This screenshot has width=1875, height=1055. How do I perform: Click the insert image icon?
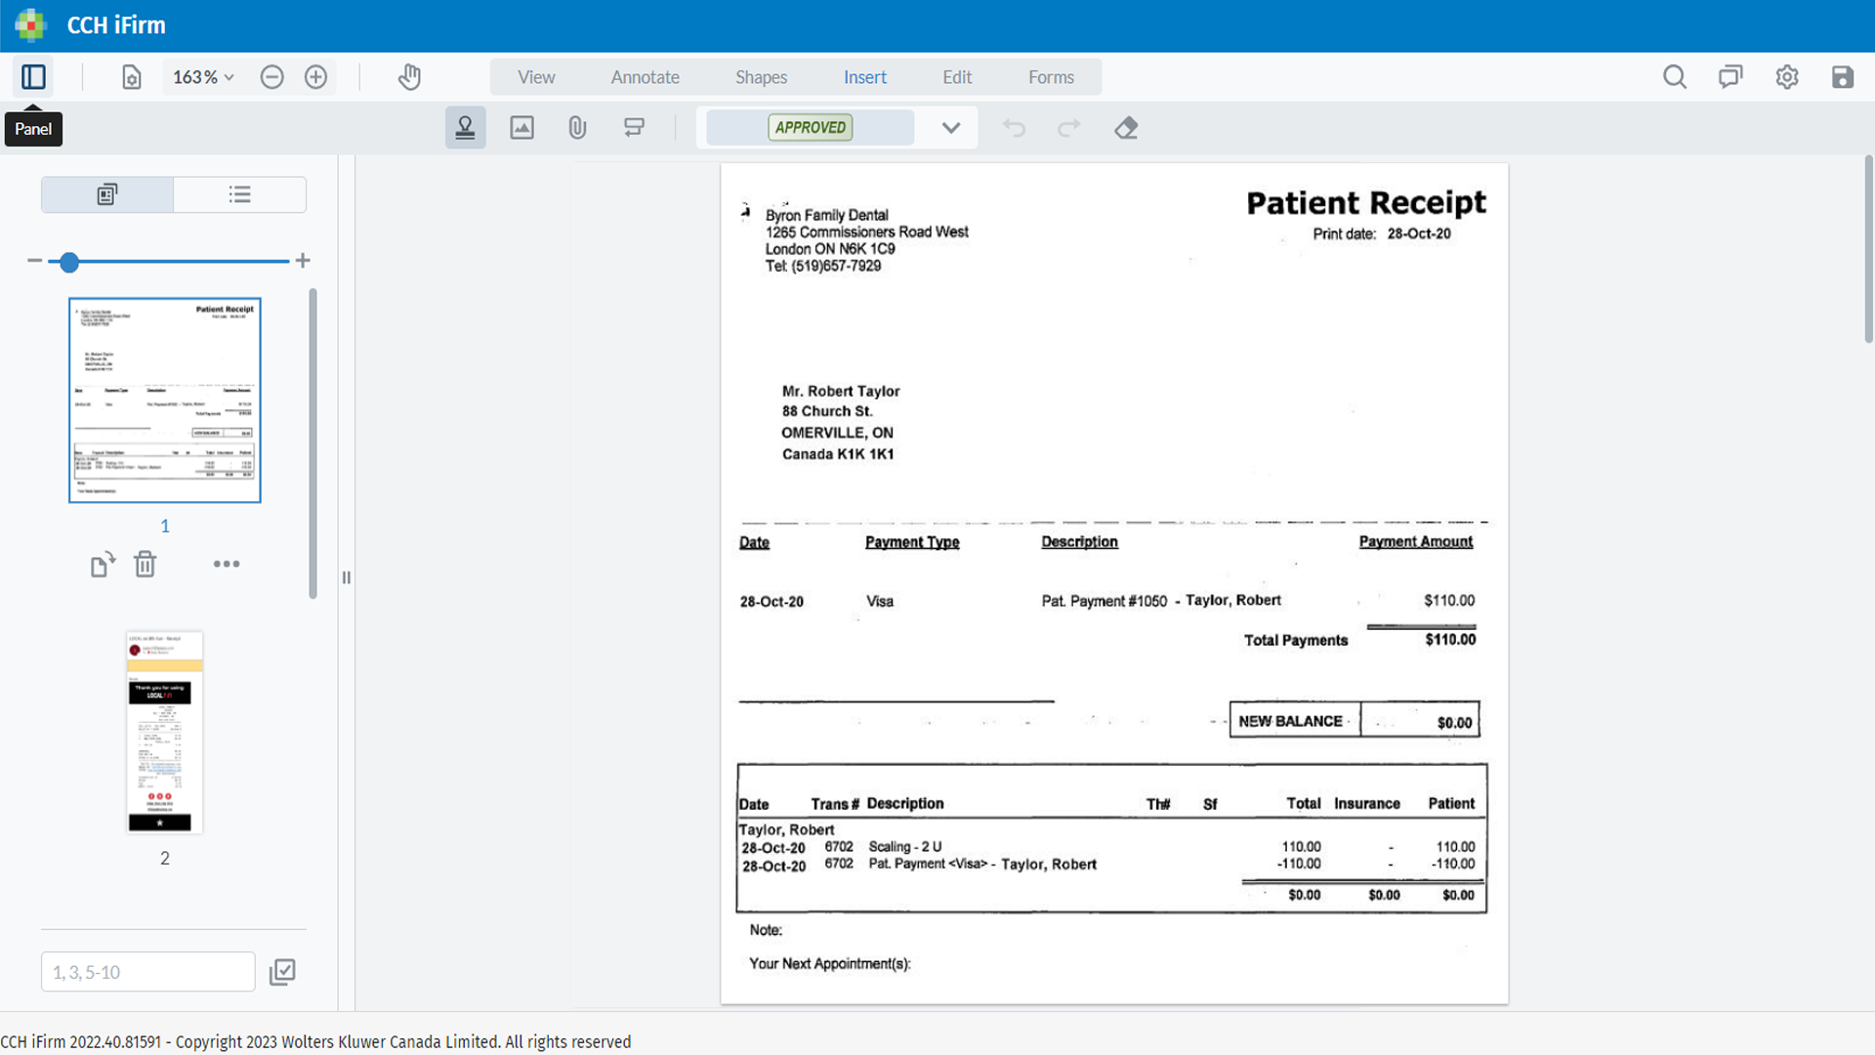tap(521, 128)
